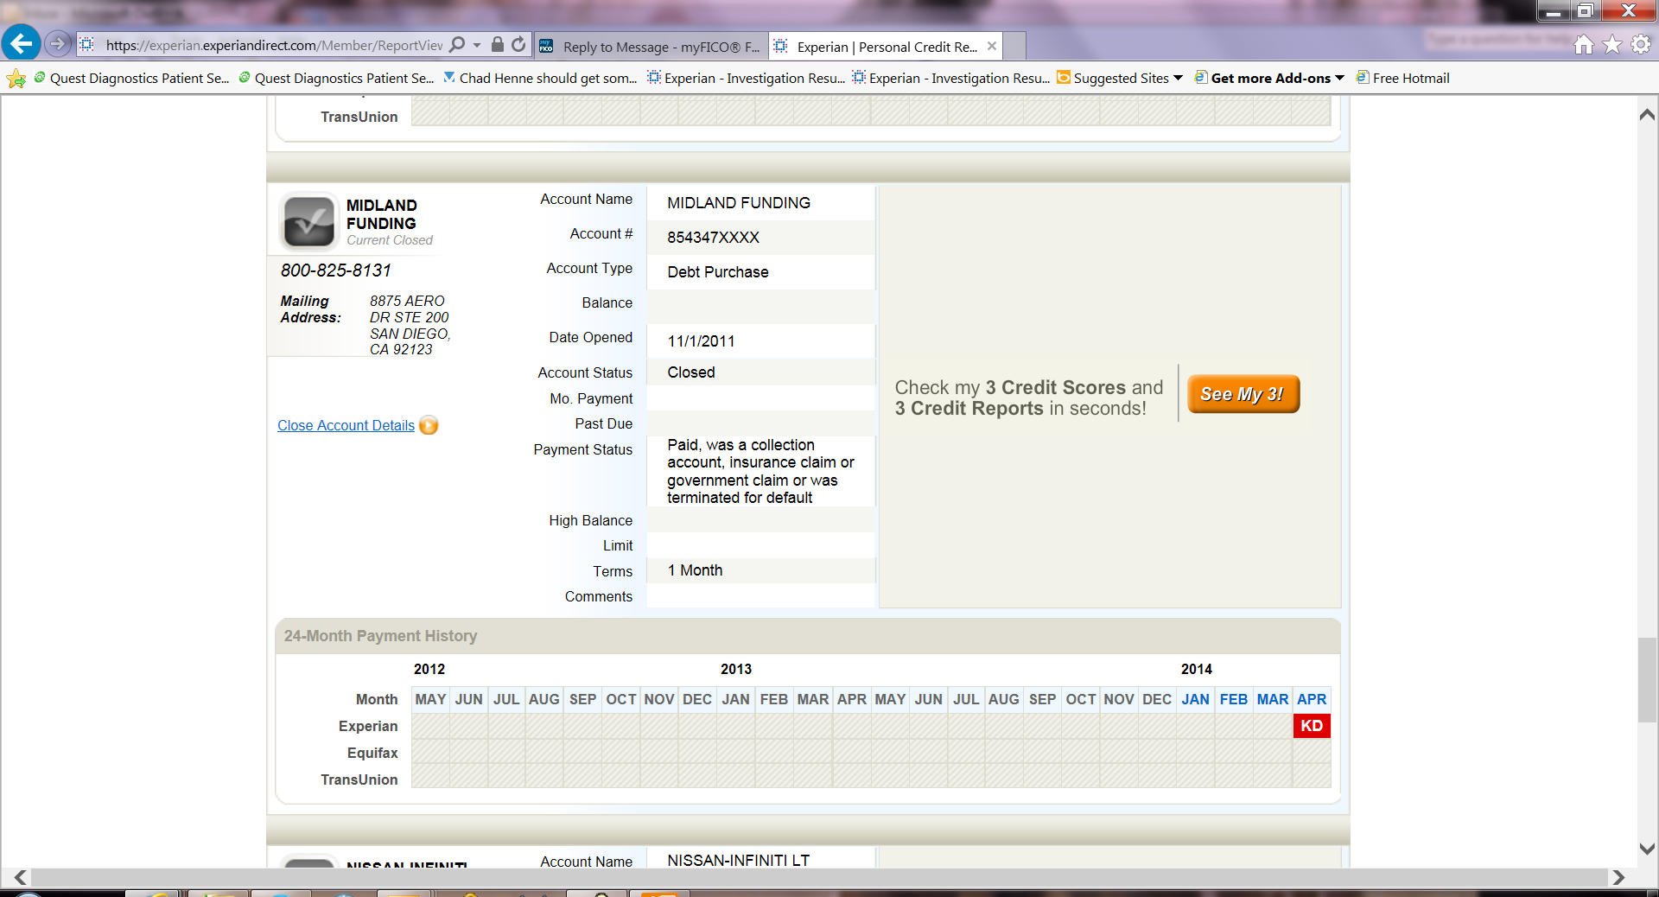Click the See My 3! button

(1243, 394)
